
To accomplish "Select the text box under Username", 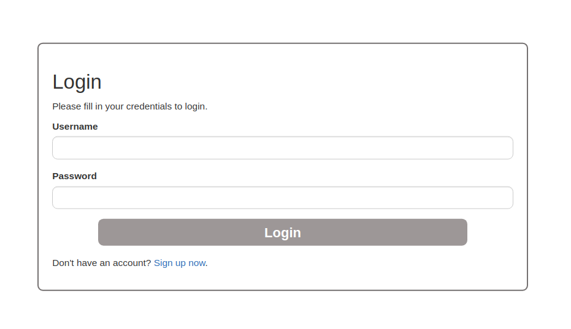I will click(283, 148).
